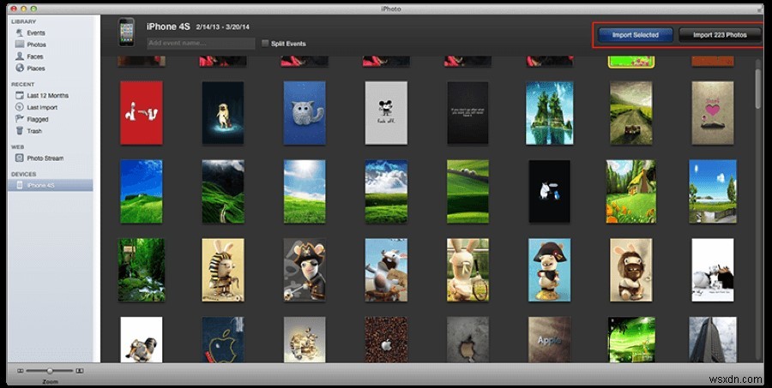This screenshot has width=772, height=388.
Task: Click the iPhone device icon in header
Action: click(127, 32)
